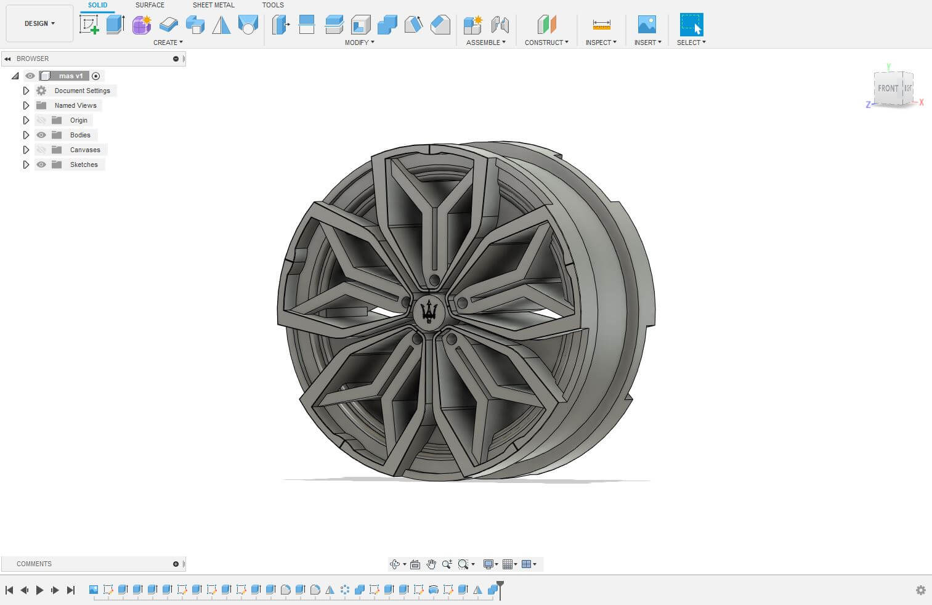
Task: Choose the Orbit navigation tool
Action: pos(395,564)
